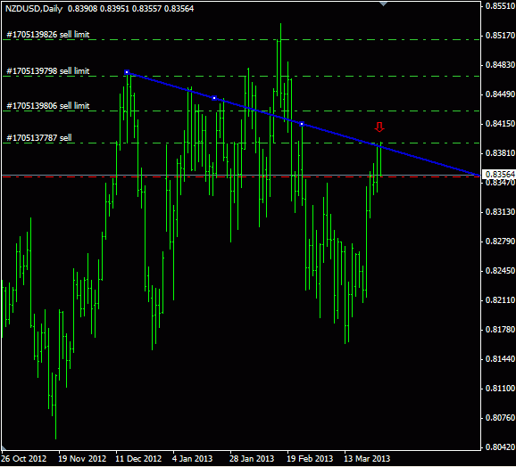Select trendline's middle anchor point in January

pos(214,98)
